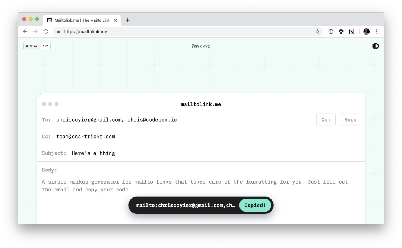Add a Bcc field button
Viewport: 402px width, 248px height.
350,120
